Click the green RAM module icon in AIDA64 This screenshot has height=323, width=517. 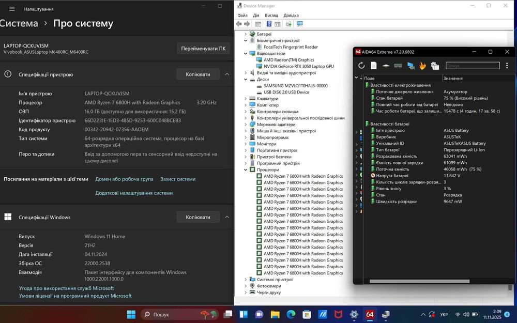point(398,66)
